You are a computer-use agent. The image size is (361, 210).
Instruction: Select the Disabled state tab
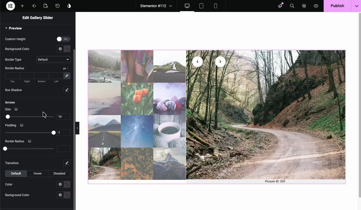[x=59, y=173]
